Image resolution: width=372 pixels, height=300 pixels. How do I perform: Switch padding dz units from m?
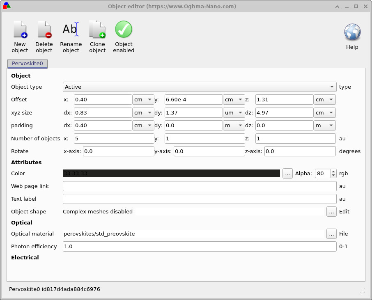pos(324,125)
